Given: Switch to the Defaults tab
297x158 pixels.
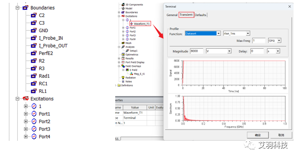Looking at the screenshot, I should (x=200, y=15).
